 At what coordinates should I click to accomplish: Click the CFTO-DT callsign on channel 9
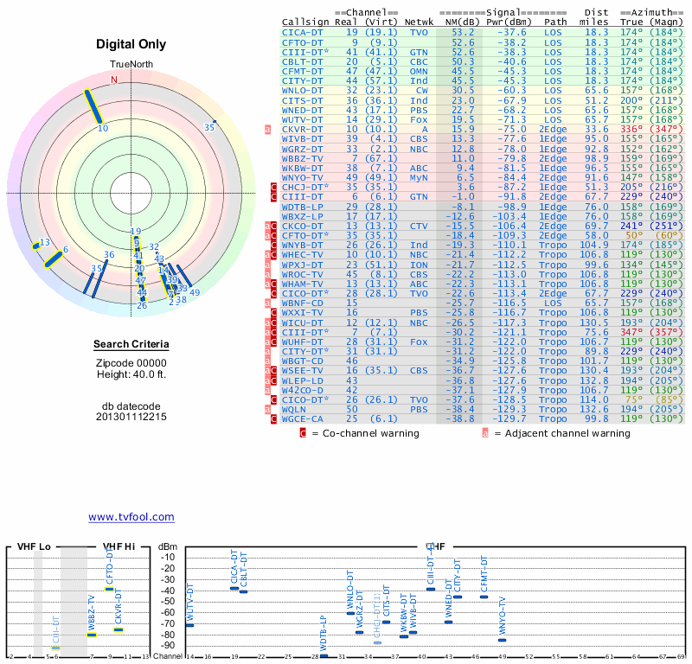pyautogui.click(x=304, y=41)
